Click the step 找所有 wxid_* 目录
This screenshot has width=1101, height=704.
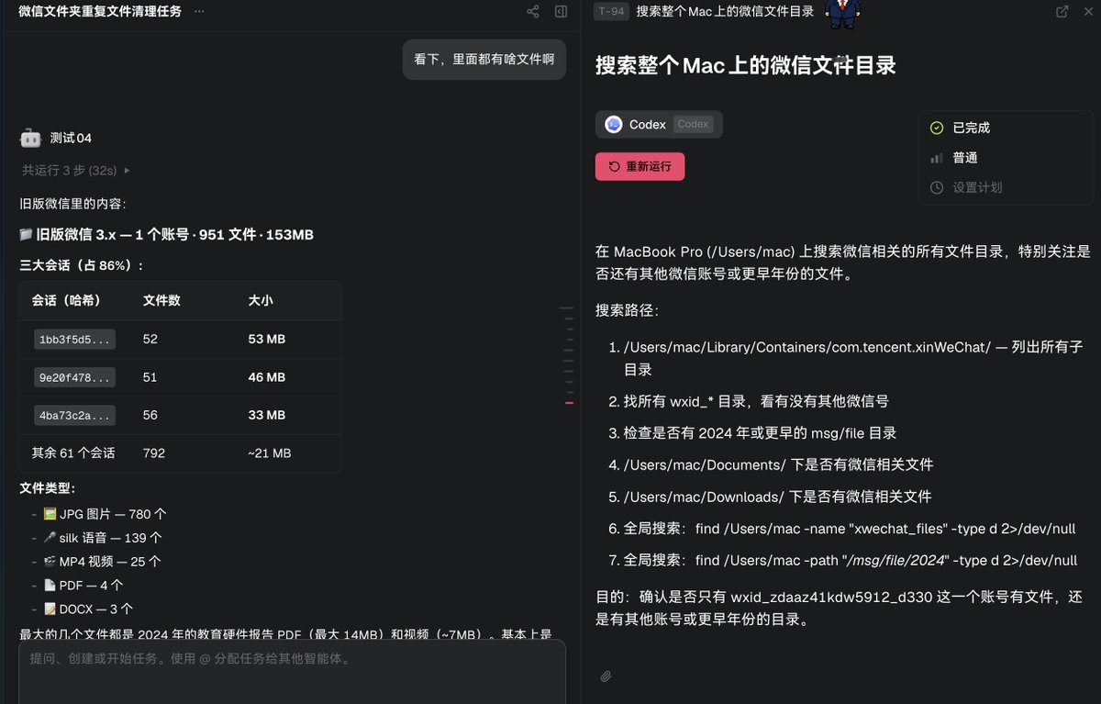756,401
